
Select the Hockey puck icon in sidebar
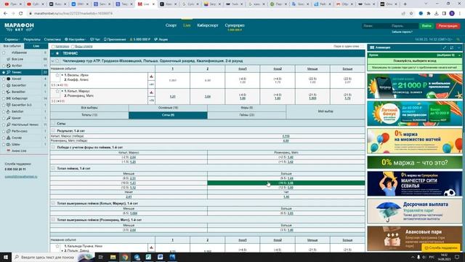(9, 79)
